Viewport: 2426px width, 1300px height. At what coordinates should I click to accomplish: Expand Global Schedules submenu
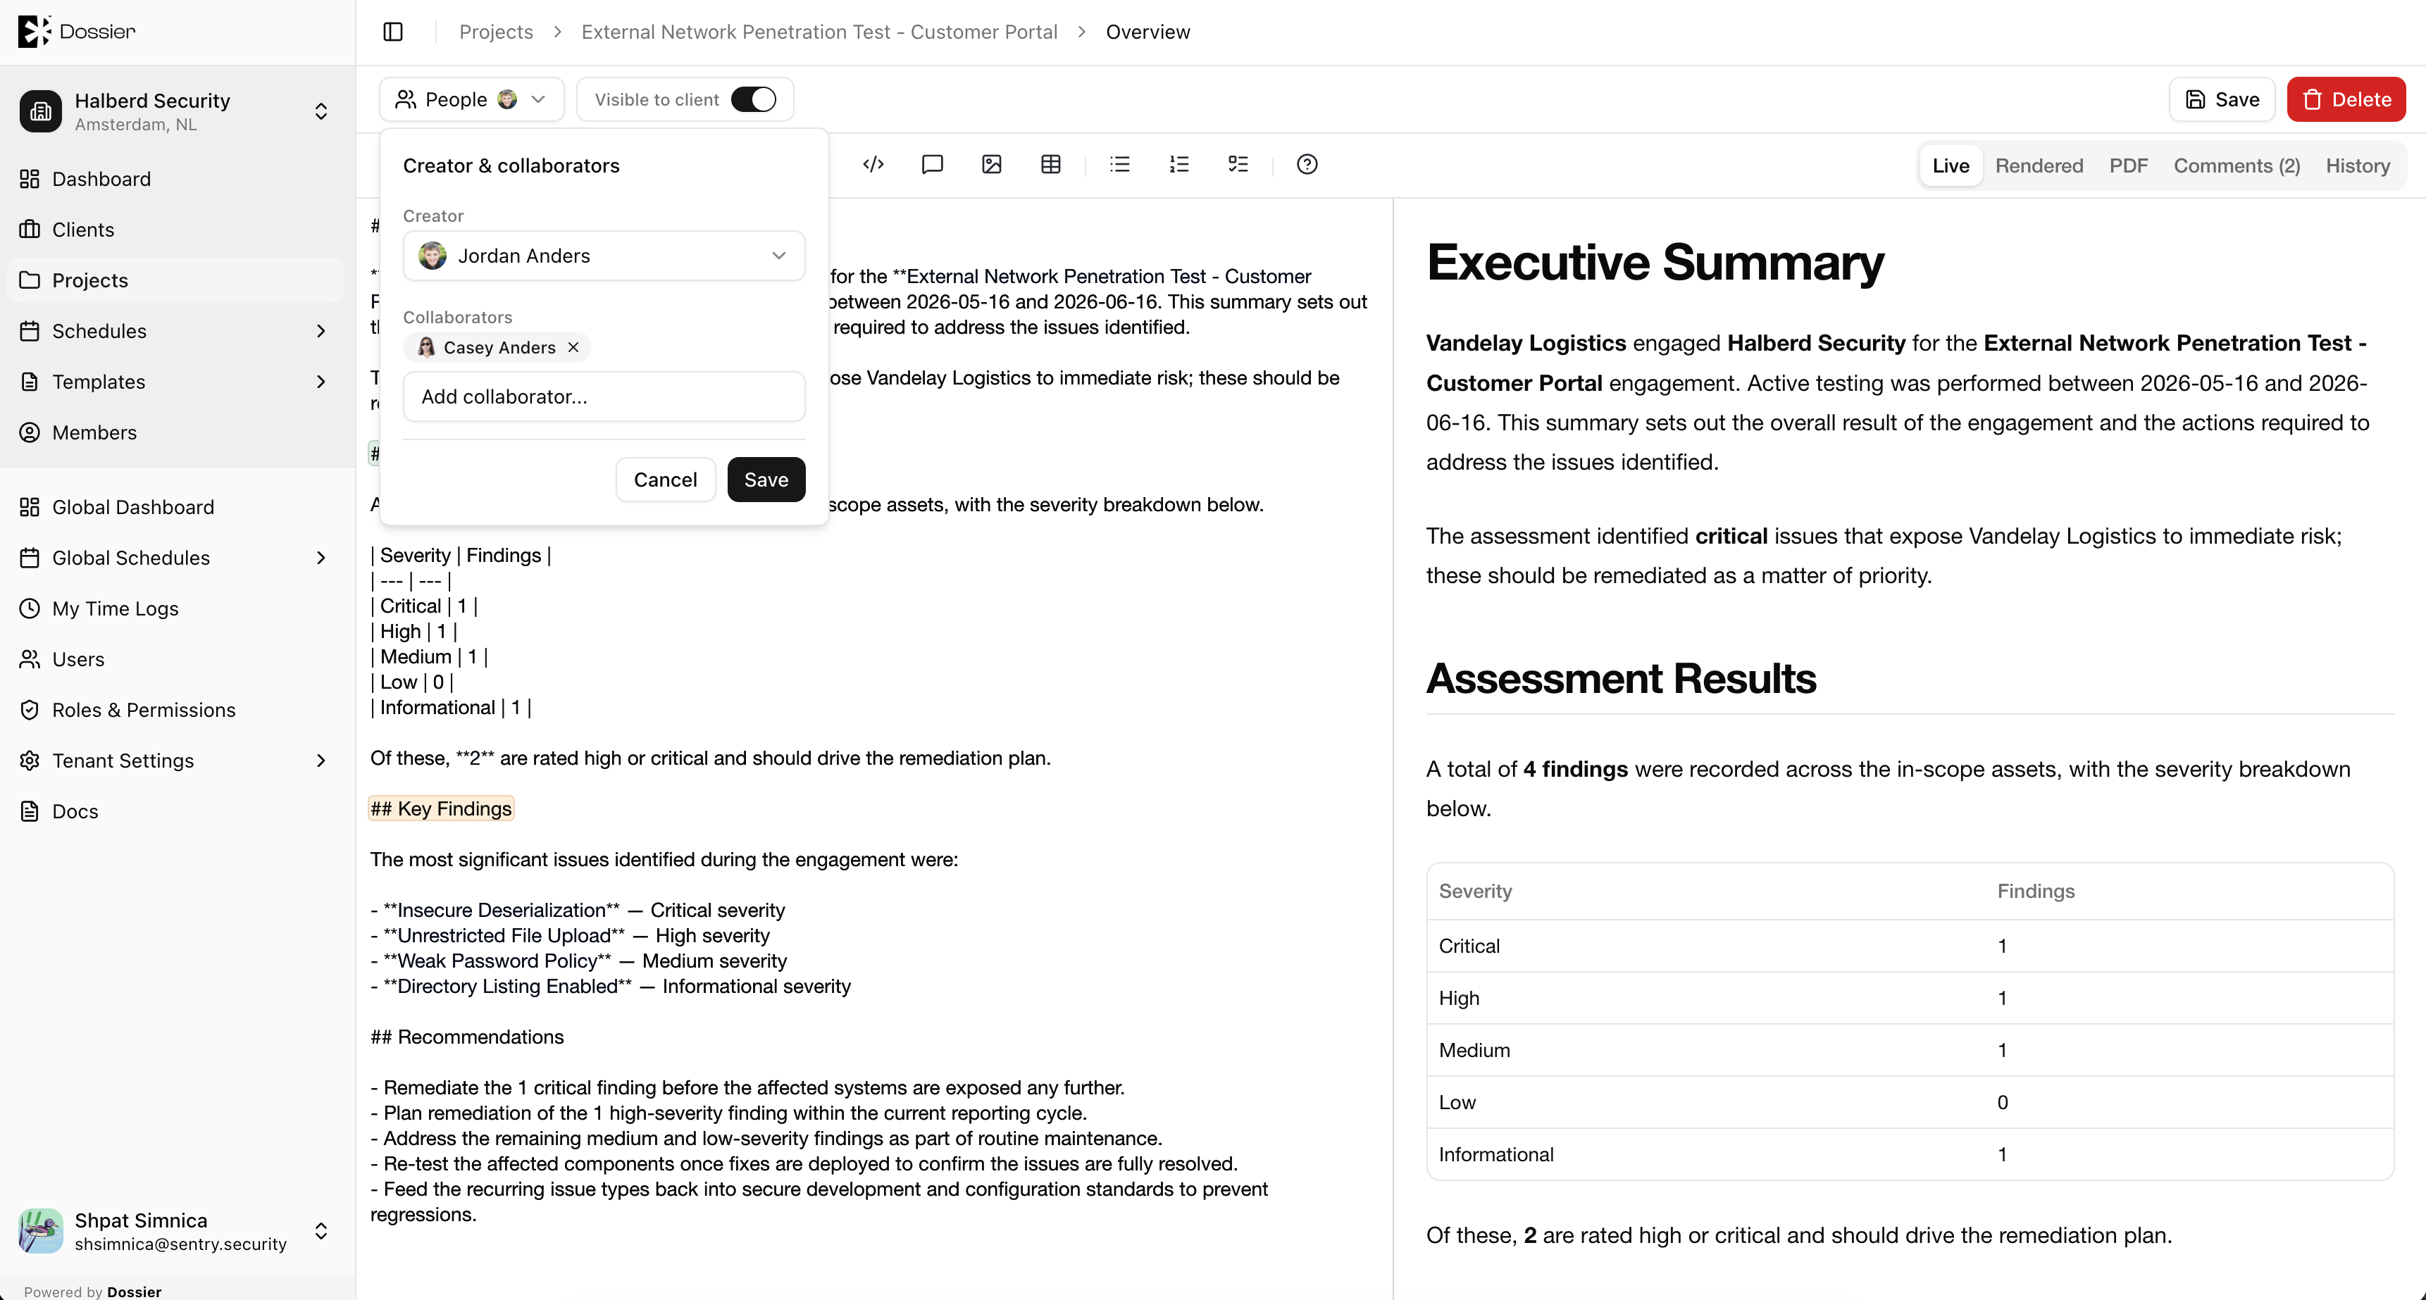321,558
